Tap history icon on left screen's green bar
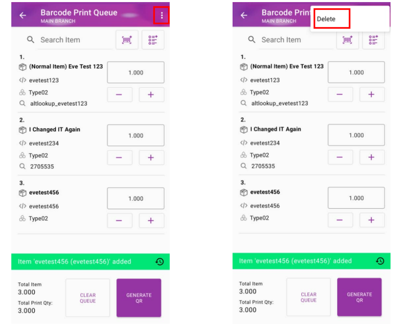The height and width of the screenshot is (330, 401). tap(160, 262)
